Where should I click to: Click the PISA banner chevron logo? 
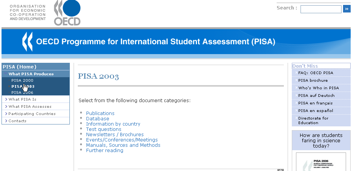tap(27, 42)
